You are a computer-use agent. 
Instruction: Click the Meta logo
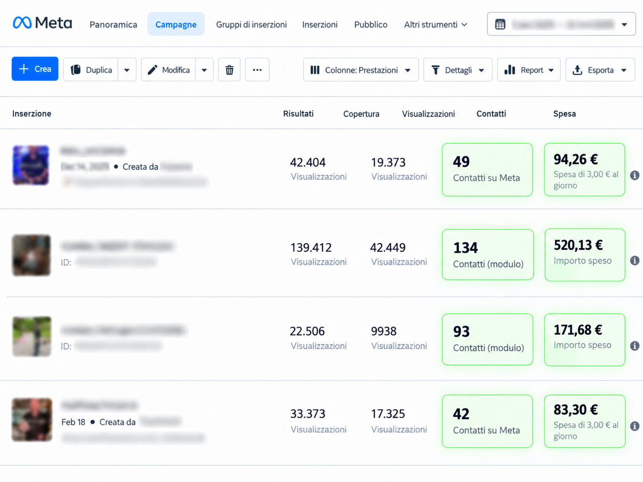(x=42, y=23)
